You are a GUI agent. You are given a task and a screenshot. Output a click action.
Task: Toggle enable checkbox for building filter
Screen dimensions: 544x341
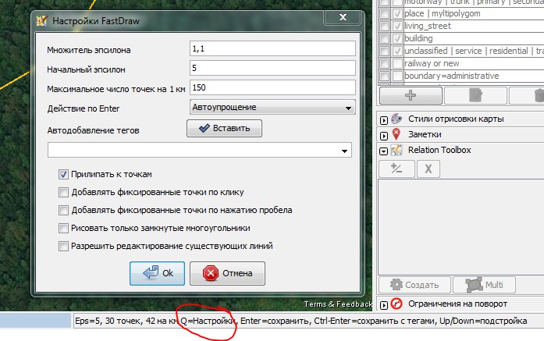click(385, 38)
